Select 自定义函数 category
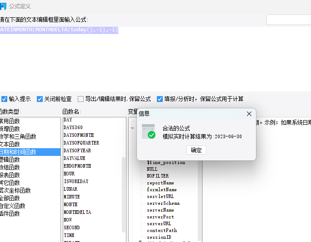 pyautogui.click(x=30, y=206)
